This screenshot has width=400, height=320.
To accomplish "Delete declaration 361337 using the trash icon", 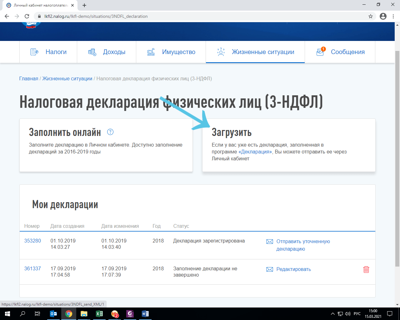I will coord(366,269).
